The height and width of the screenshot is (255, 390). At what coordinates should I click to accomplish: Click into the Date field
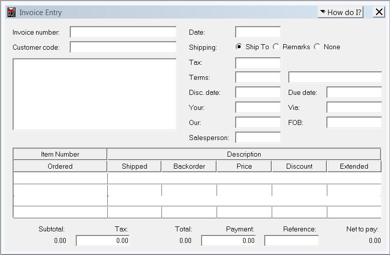[258, 32]
